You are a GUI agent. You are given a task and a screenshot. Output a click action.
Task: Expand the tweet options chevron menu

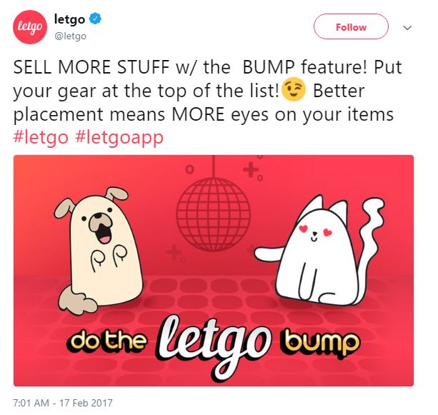[407, 28]
